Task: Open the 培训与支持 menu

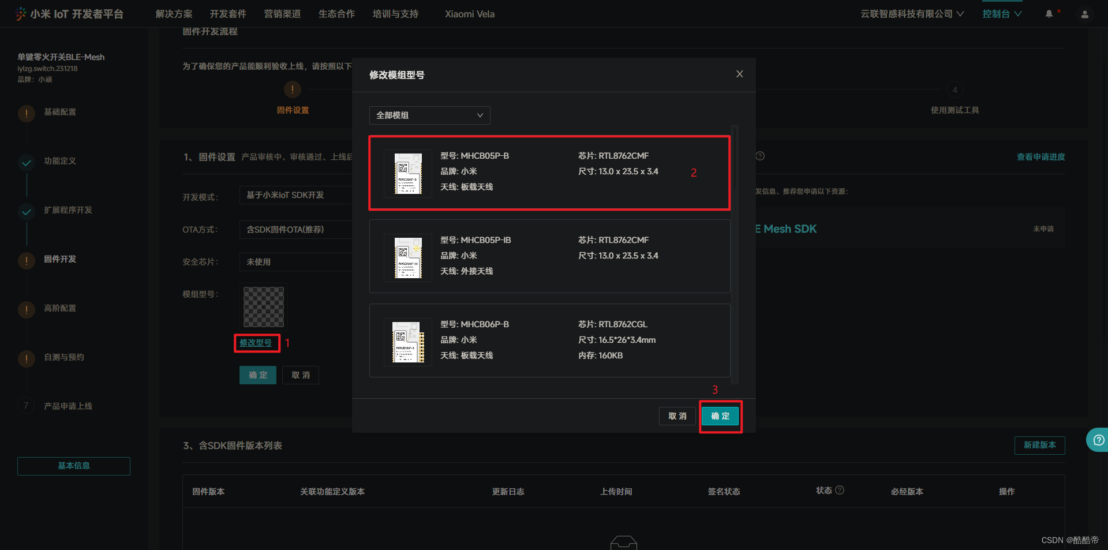Action: 395,14
